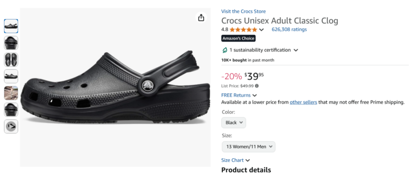Click the Amazon's Choice badge
This screenshot has width=409, height=178.
click(x=238, y=38)
